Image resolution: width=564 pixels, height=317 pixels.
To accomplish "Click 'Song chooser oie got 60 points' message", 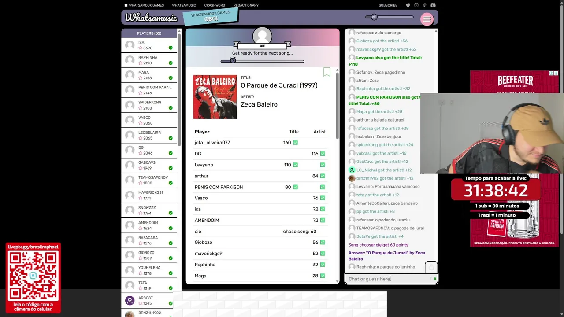I will point(378,245).
